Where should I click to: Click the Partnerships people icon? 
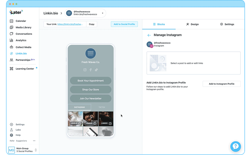[11, 60]
